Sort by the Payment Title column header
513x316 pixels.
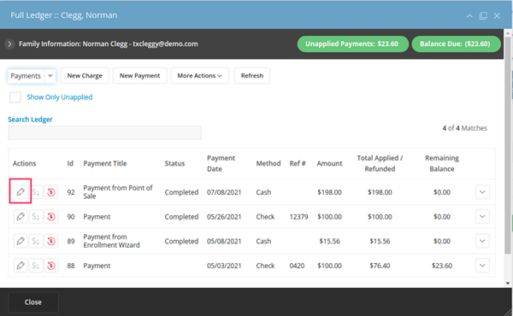(x=105, y=163)
